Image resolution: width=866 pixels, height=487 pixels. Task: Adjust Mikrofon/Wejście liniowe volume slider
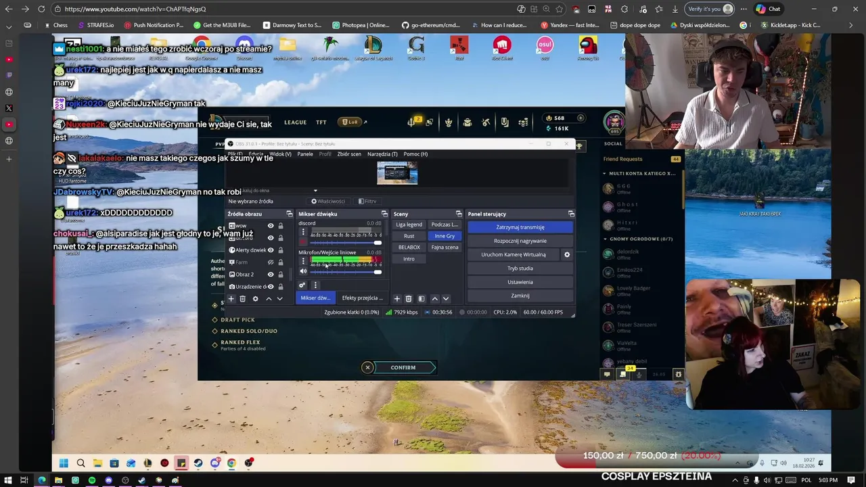(x=345, y=272)
